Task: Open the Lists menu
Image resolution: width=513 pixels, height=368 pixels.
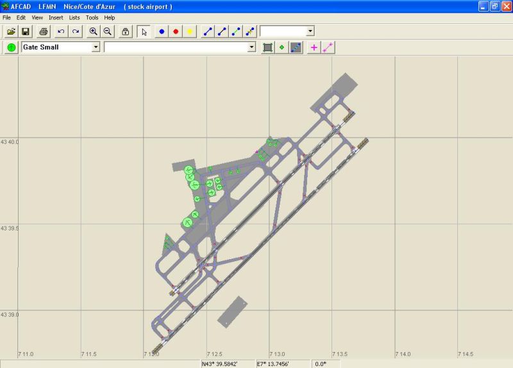Action: 74,17
